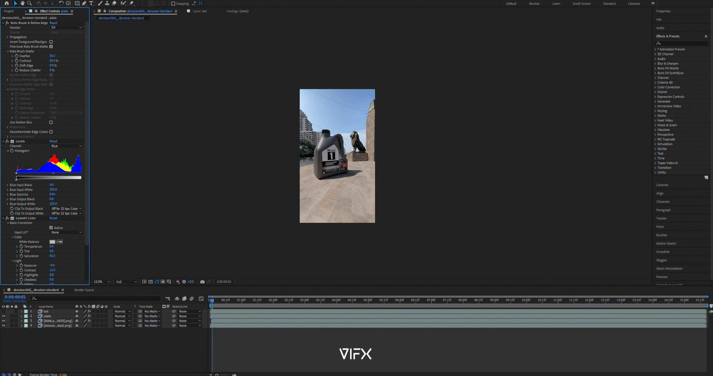Expand the Propagation property group
Image resolution: width=713 pixels, height=376 pixels.
[7, 37]
